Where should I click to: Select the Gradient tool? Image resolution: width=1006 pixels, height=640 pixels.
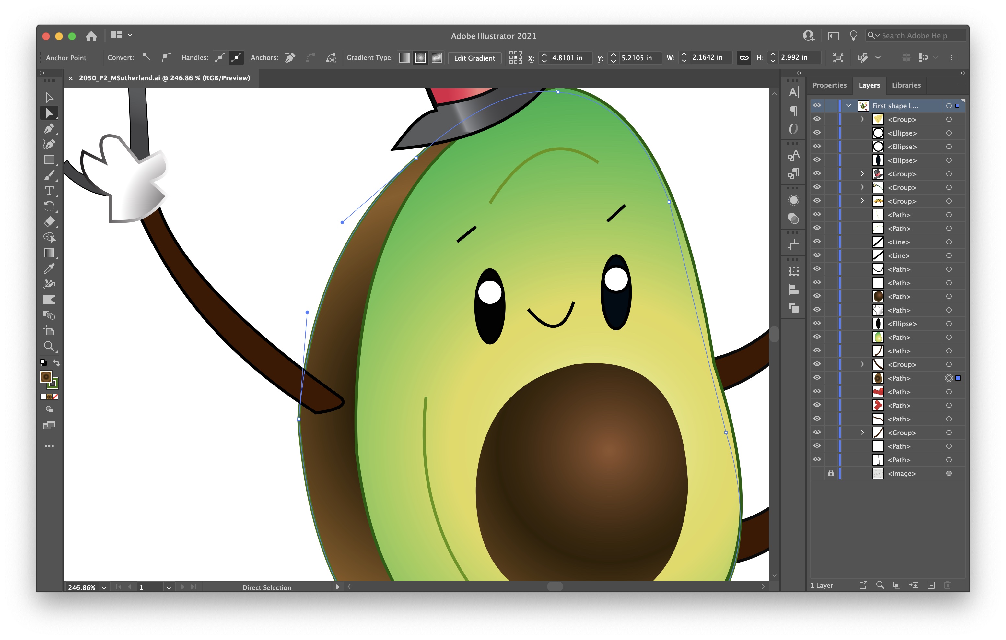(x=49, y=253)
